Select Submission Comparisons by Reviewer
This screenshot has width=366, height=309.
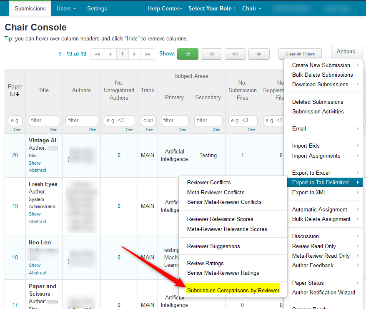tap(233, 290)
